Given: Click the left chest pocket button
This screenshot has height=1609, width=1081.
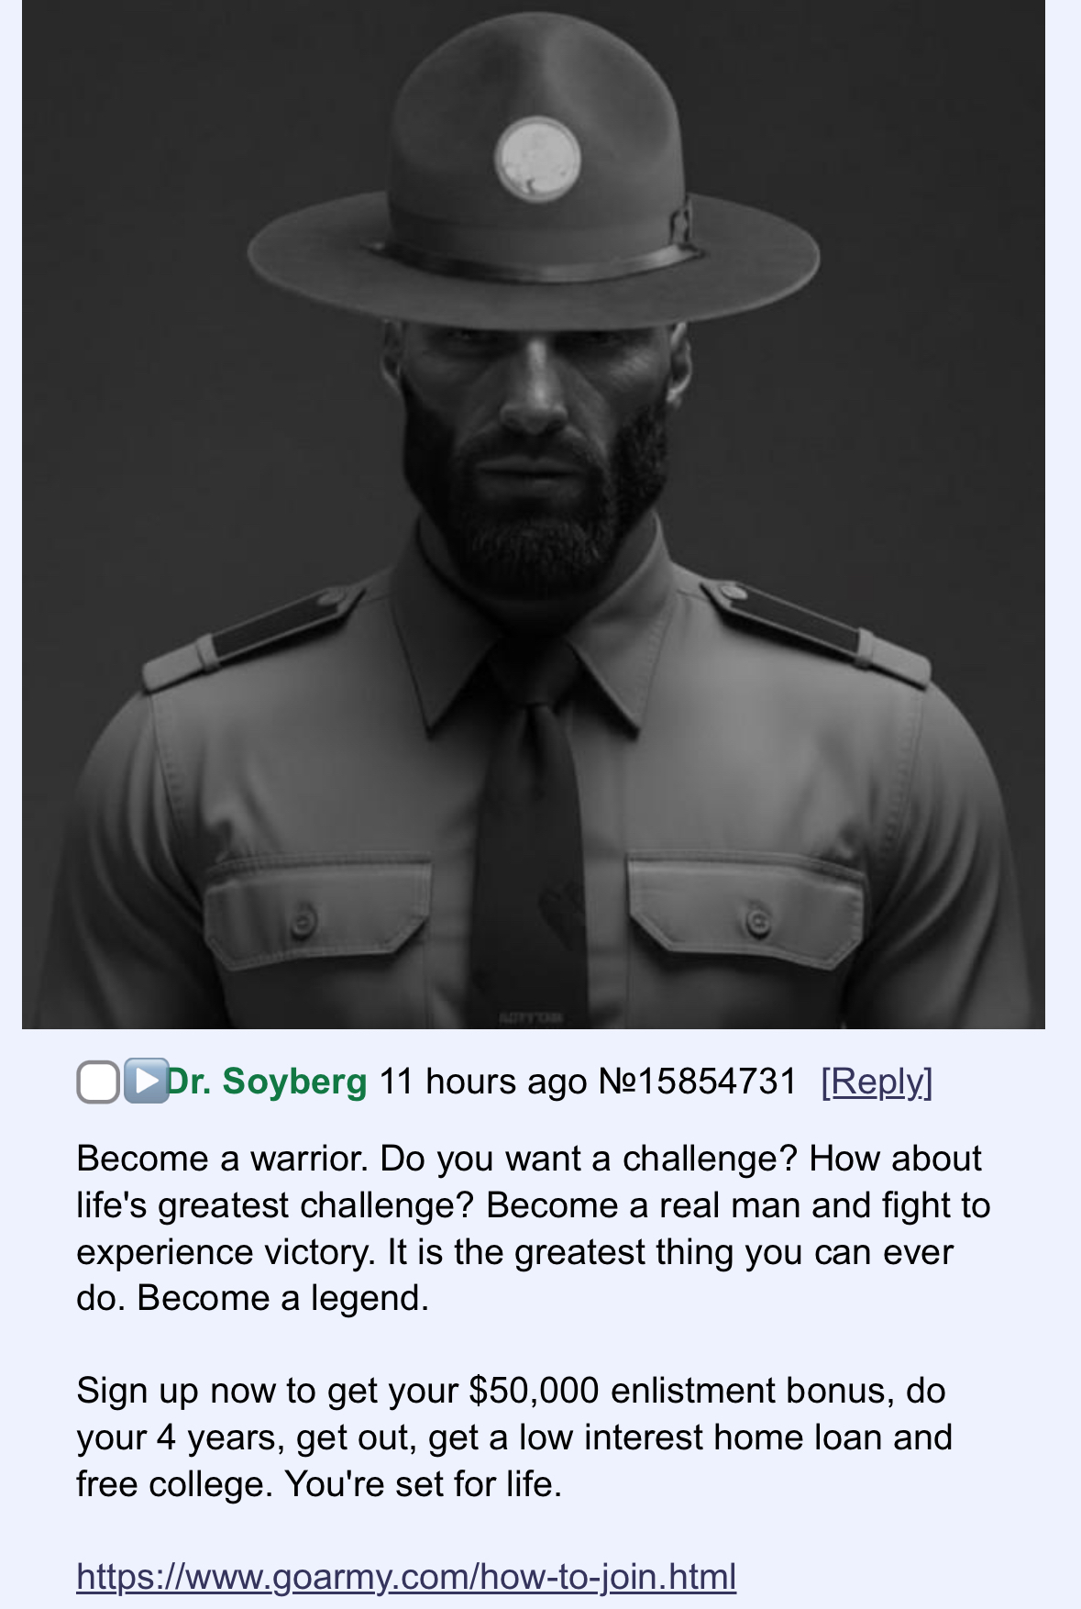Looking at the screenshot, I should click(303, 920).
